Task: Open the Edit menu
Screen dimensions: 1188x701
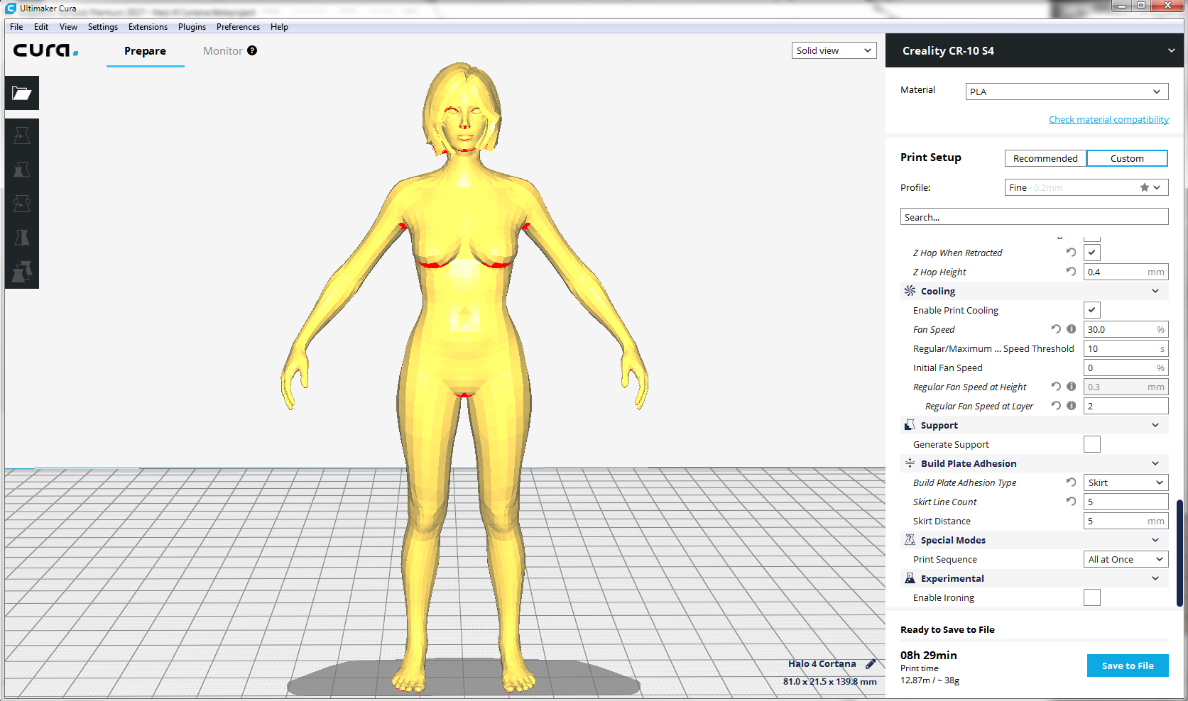Action: [41, 27]
